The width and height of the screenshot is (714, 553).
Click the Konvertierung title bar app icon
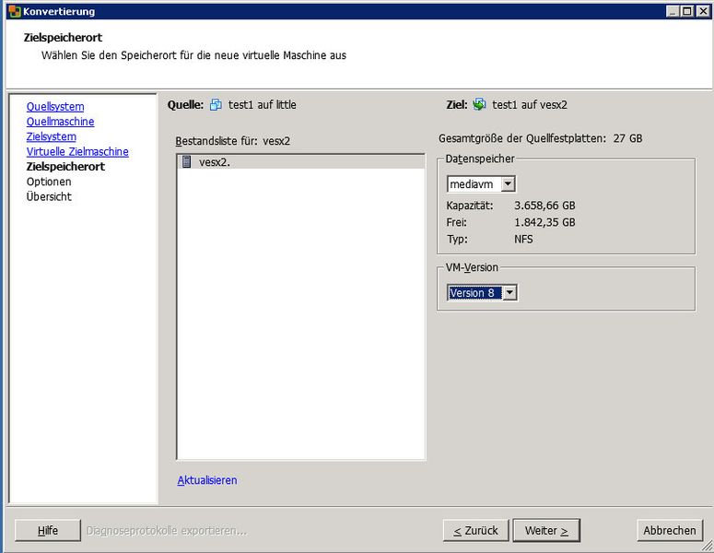[x=15, y=11]
